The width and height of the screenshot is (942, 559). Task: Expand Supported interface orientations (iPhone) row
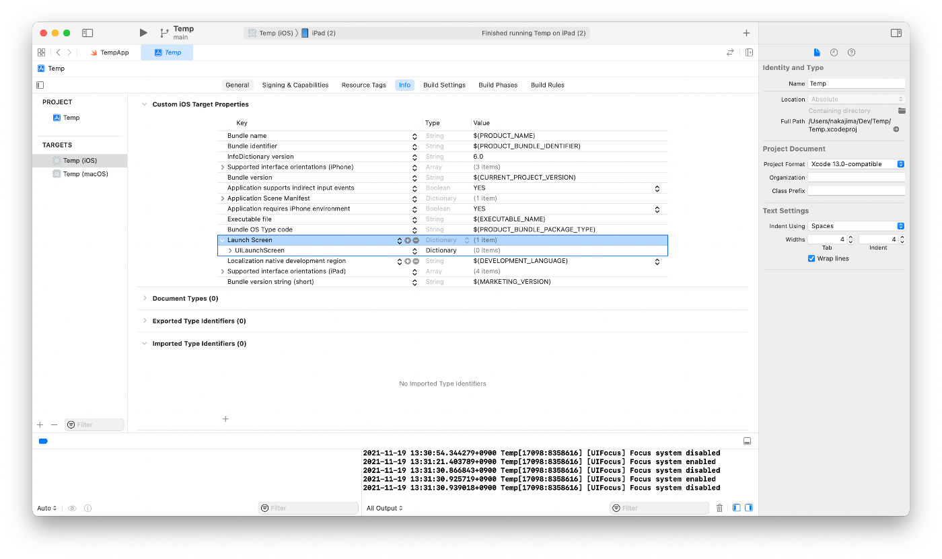[x=222, y=167]
